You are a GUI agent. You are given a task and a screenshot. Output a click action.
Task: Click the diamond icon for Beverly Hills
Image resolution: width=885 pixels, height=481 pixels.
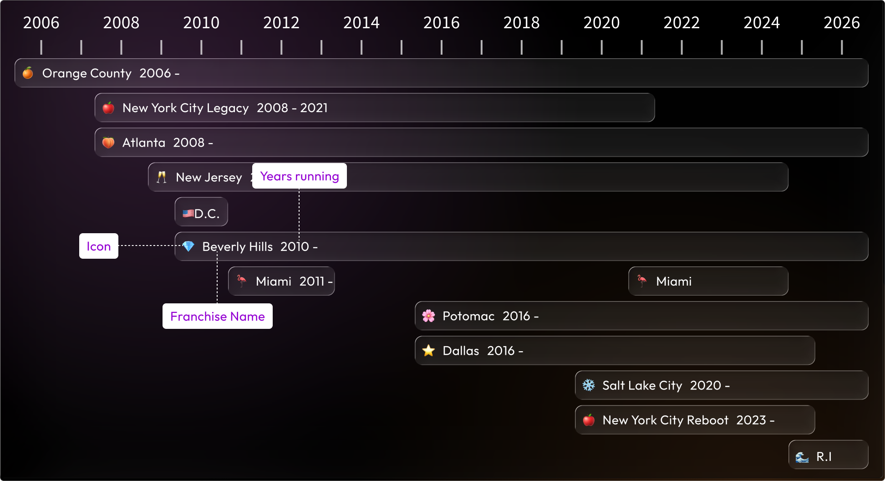[188, 246]
